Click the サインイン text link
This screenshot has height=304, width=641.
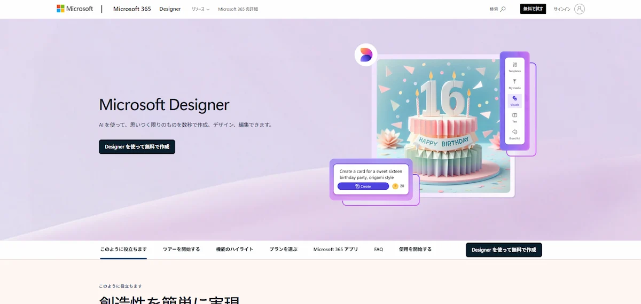tap(562, 9)
